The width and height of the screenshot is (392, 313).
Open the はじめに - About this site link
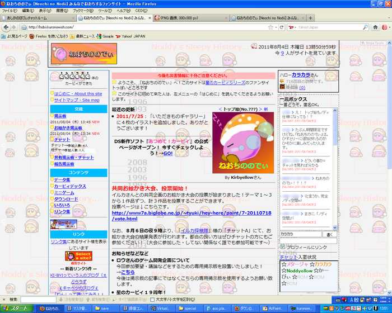coord(78,93)
